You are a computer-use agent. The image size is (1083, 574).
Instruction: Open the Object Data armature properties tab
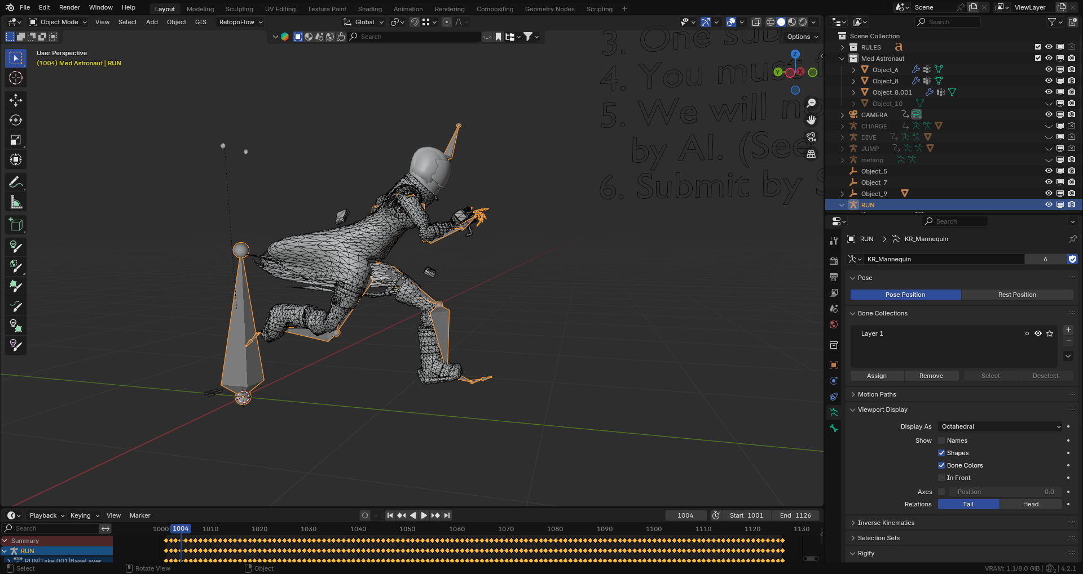point(834,412)
